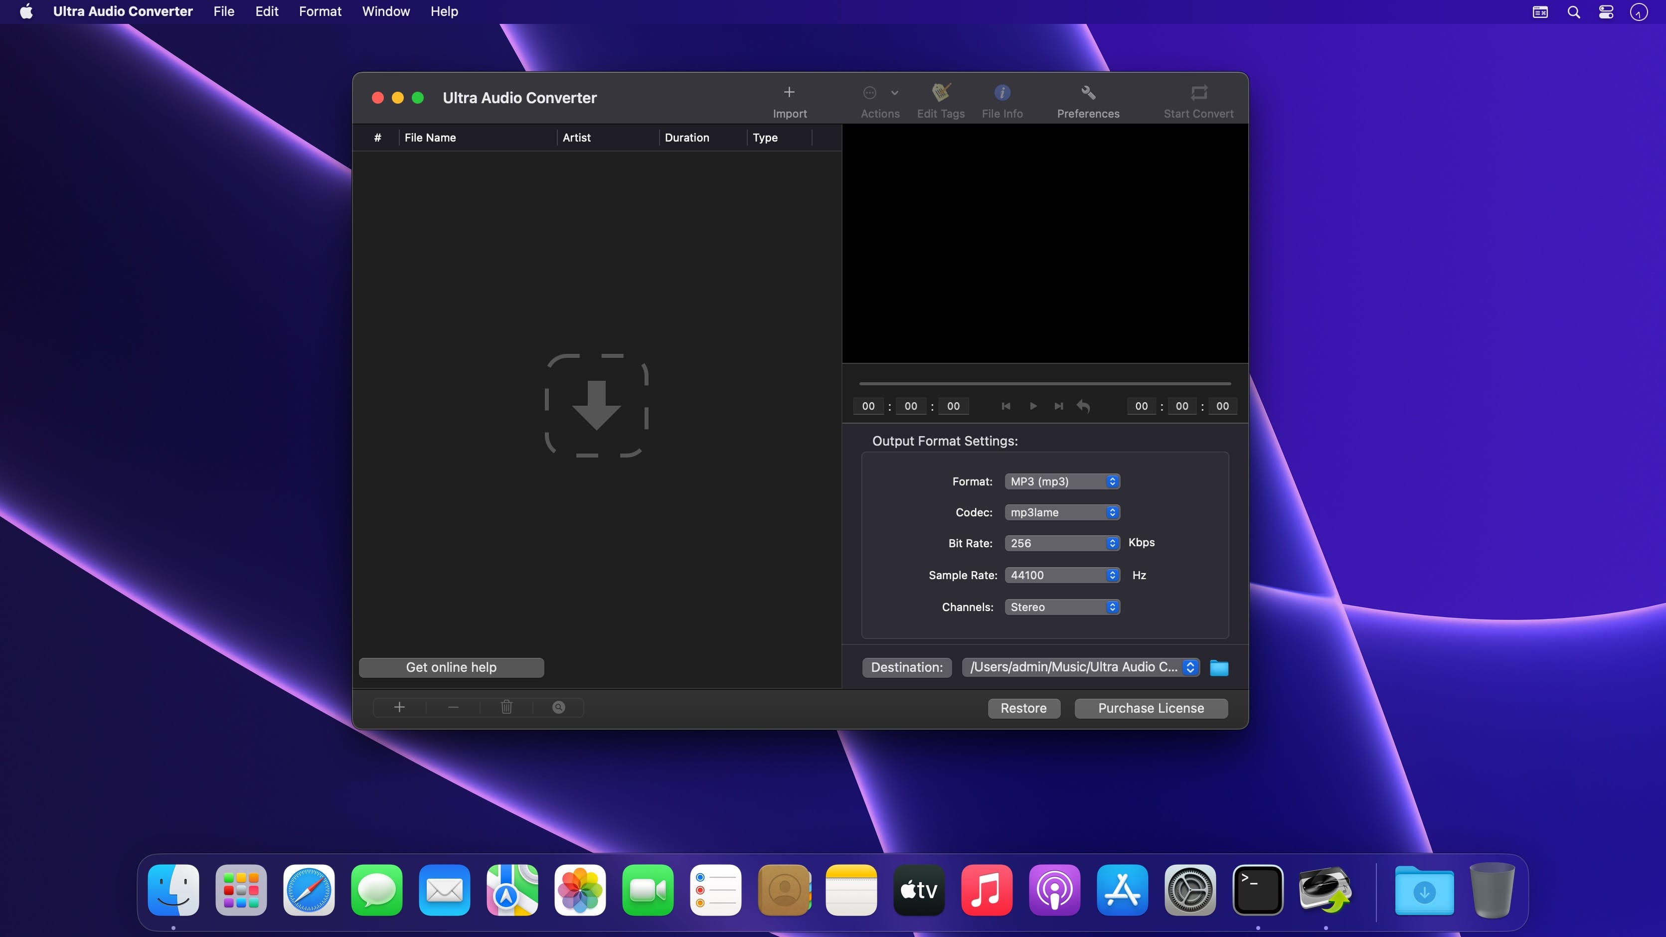
Task: Click the playback progress slider
Action: [x=1044, y=383]
